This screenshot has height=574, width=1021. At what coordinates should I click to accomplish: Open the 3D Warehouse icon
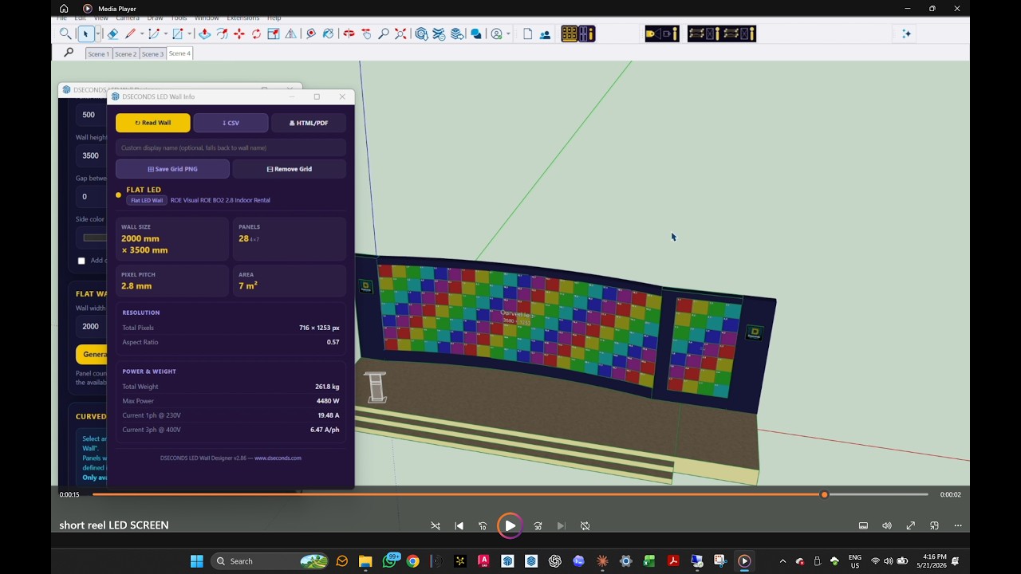[421, 33]
